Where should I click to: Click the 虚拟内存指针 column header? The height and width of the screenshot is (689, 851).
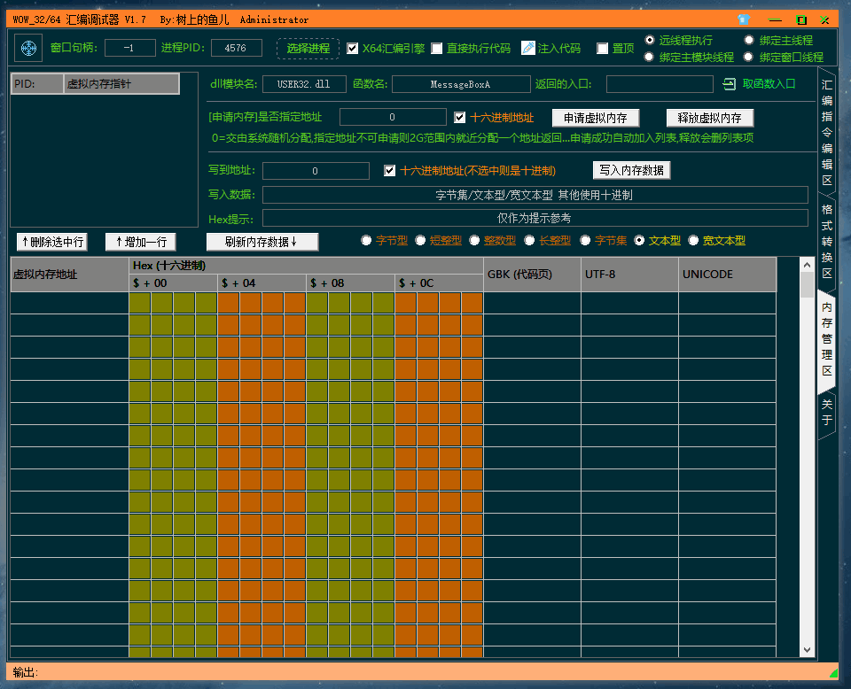pyautogui.click(x=121, y=83)
